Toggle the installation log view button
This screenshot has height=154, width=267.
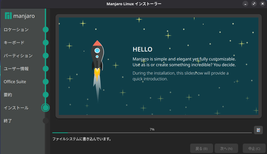point(258,130)
